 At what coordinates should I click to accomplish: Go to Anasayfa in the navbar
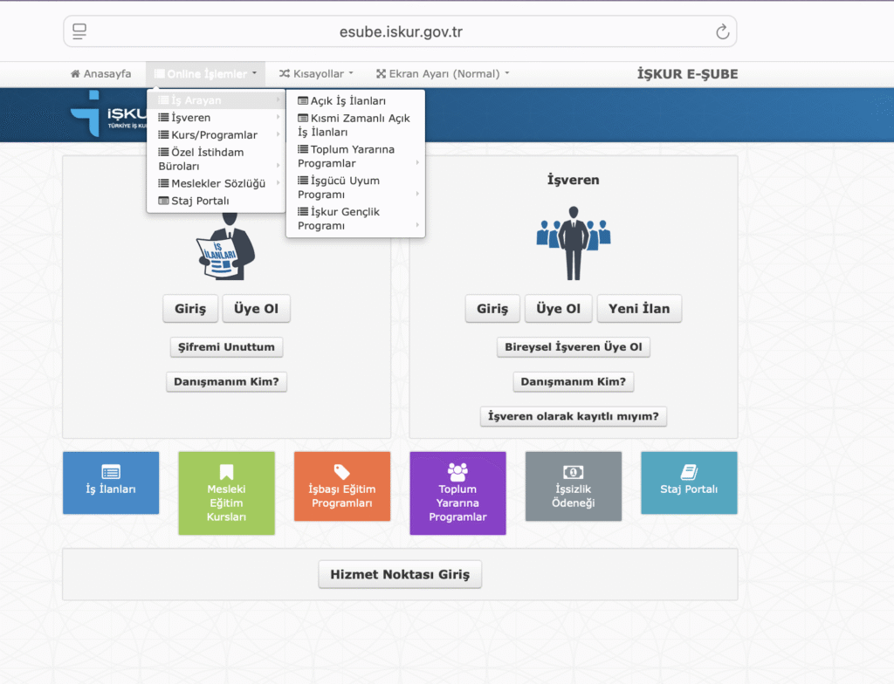[x=101, y=74]
